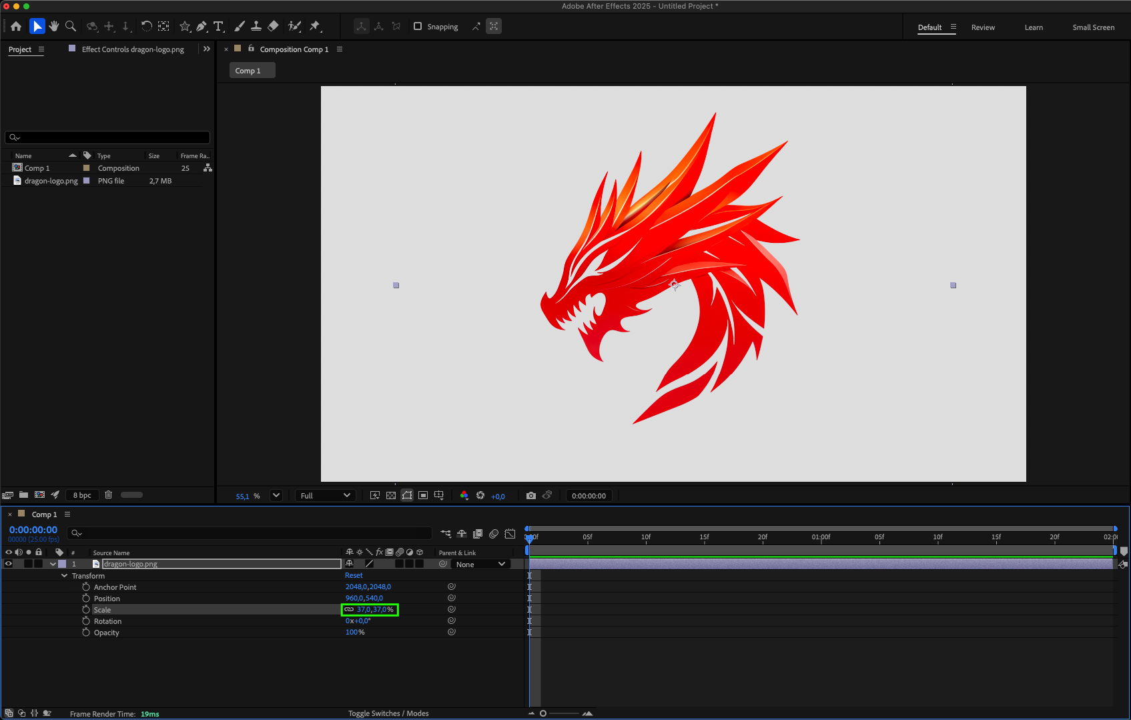This screenshot has width=1131, height=720.
Task: Click Toggle Switches / Modes button
Action: (388, 713)
